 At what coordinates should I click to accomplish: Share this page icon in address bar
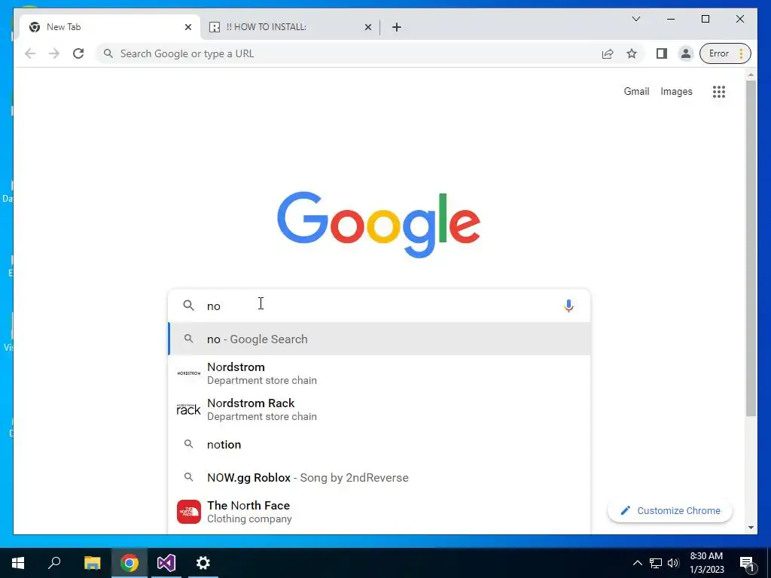pos(608,53)
